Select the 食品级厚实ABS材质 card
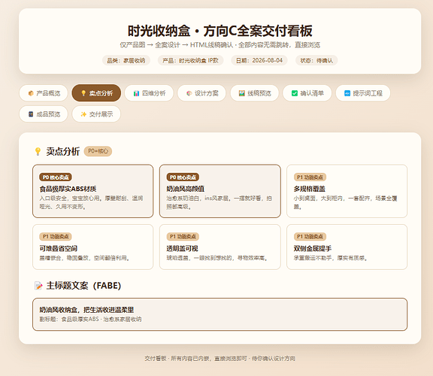The width and height of the screenshot is (433, 376). point(92,191)
